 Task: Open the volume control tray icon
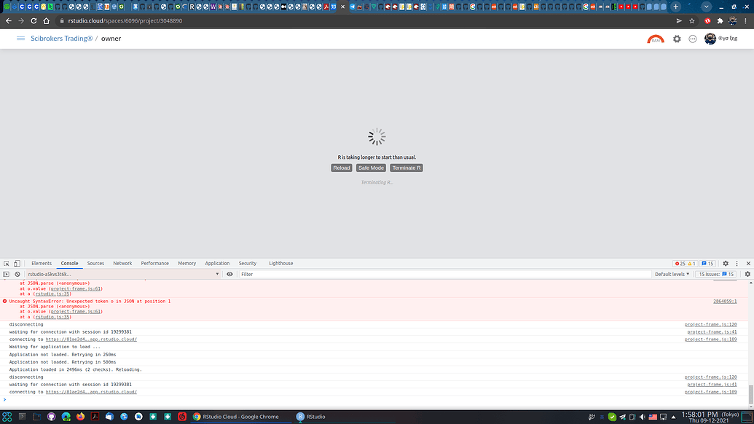(642, 417)
